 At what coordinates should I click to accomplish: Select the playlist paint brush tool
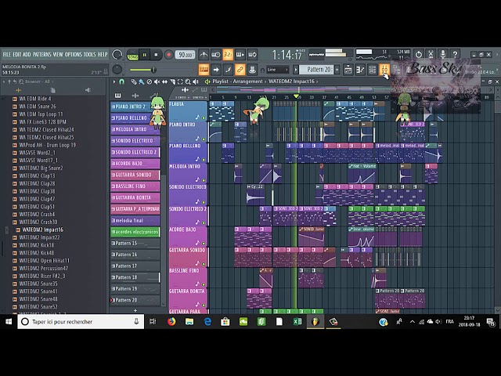tap(141, 81)
